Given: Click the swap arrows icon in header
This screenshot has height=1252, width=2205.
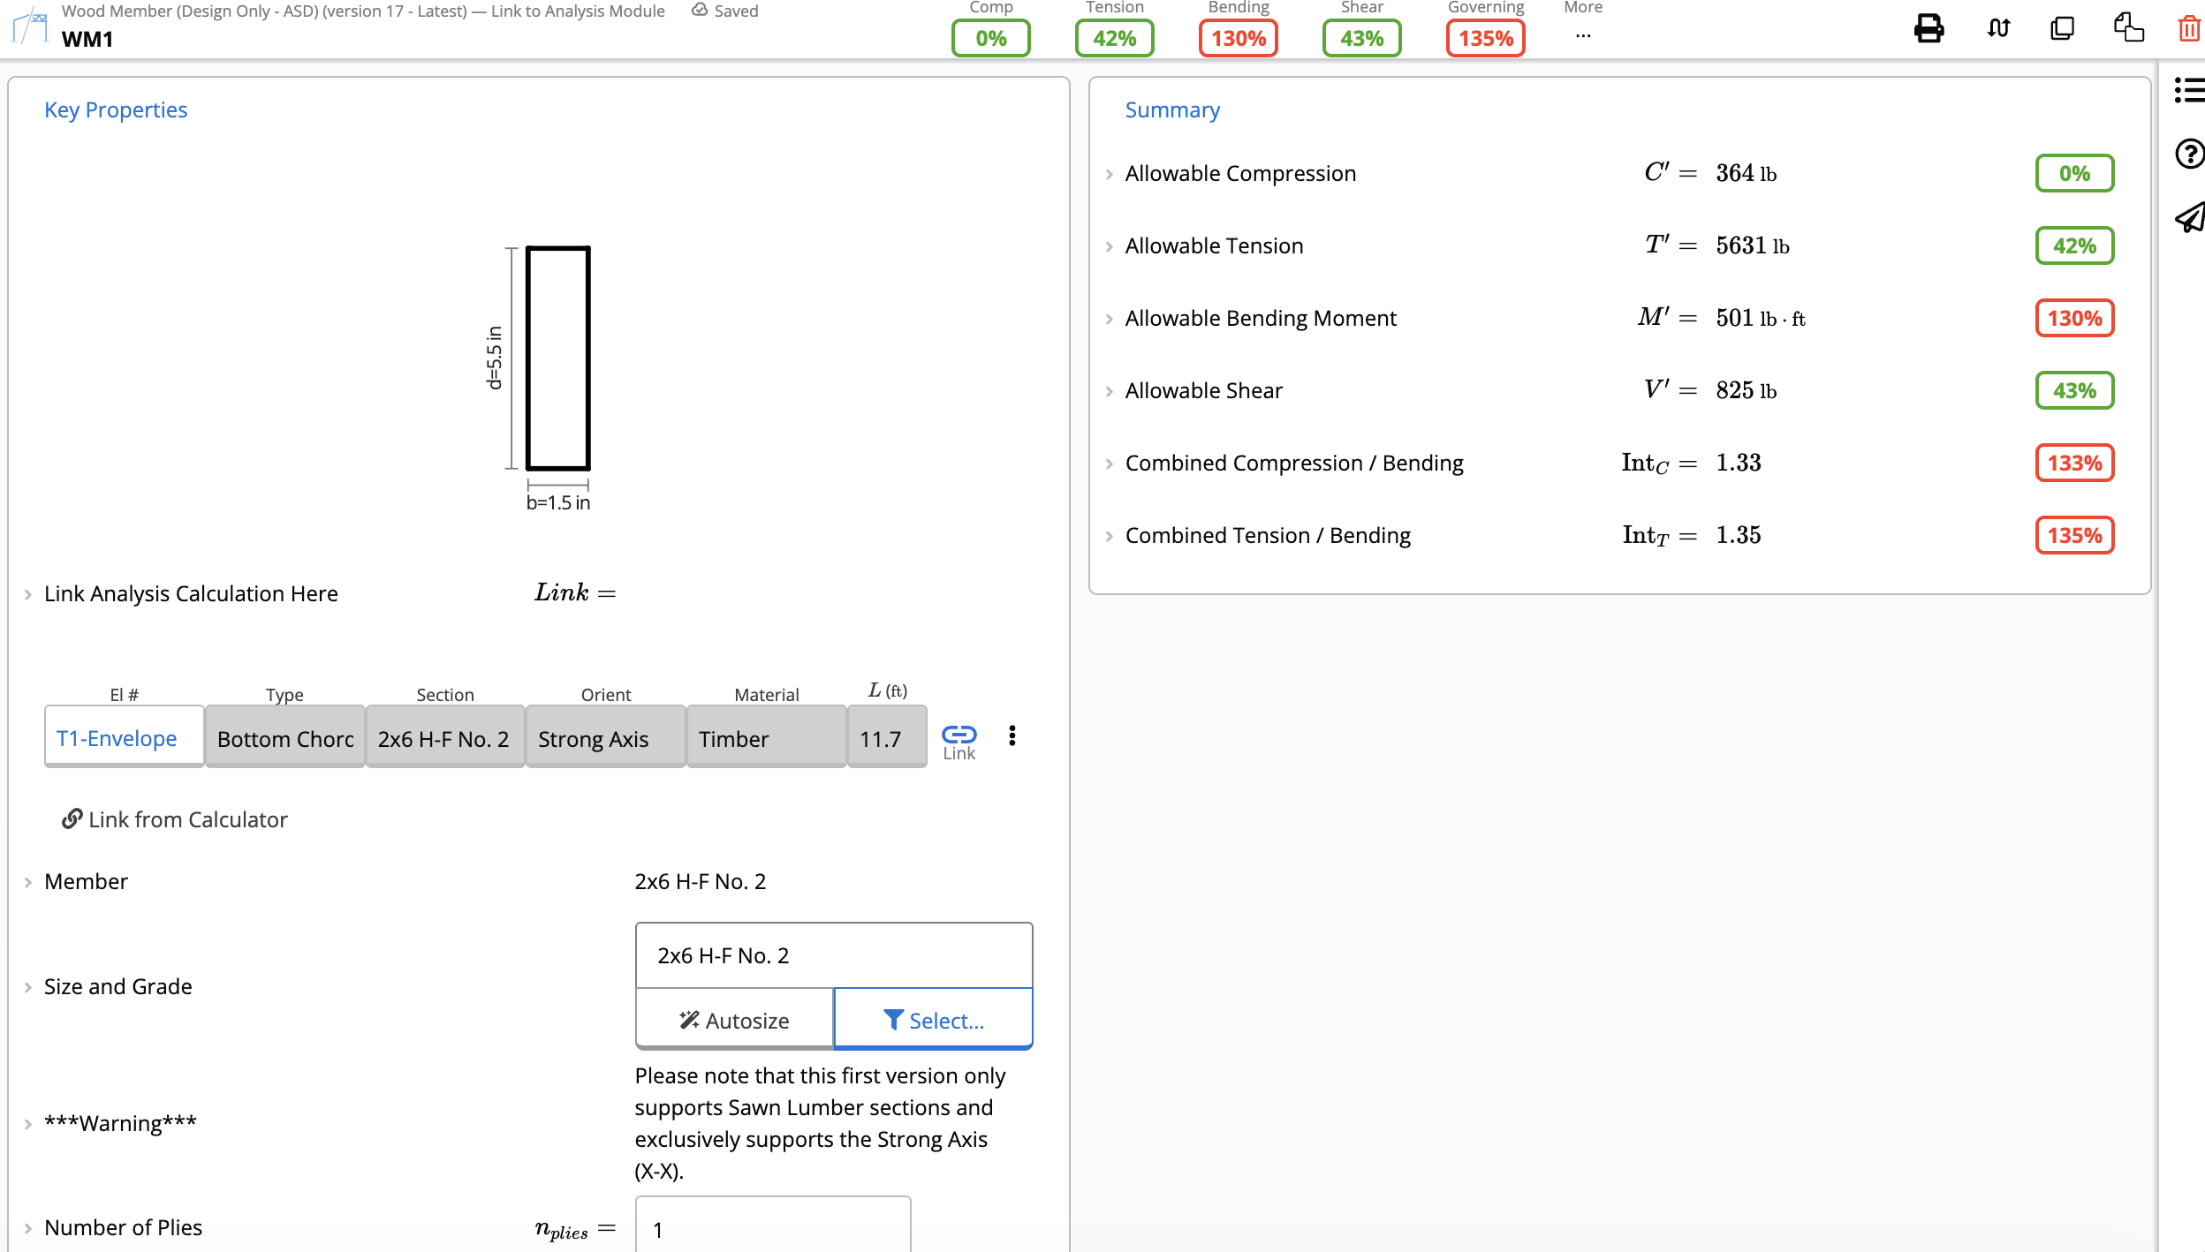Looking at the screenshot, I should click(x=1998, y=28).
